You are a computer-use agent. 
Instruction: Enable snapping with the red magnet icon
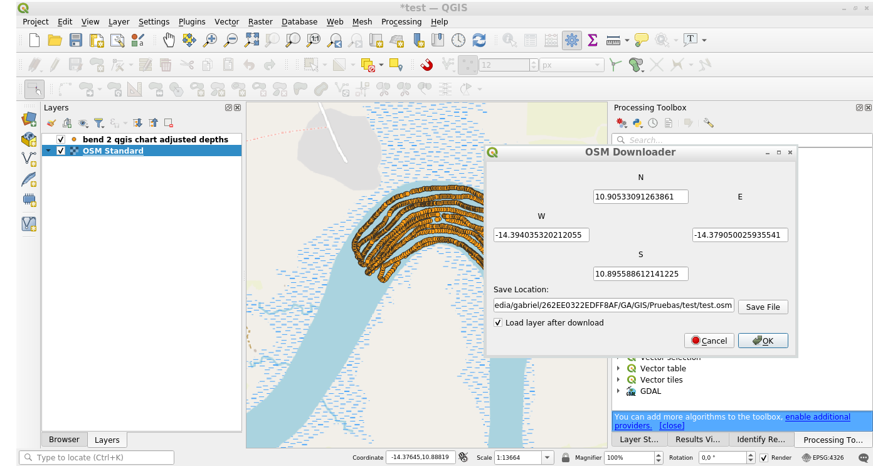[x=426, y=65]
